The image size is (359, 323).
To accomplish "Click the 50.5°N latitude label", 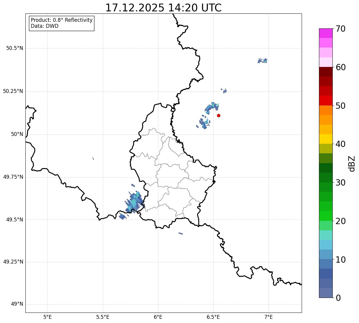I will point(15,48).
